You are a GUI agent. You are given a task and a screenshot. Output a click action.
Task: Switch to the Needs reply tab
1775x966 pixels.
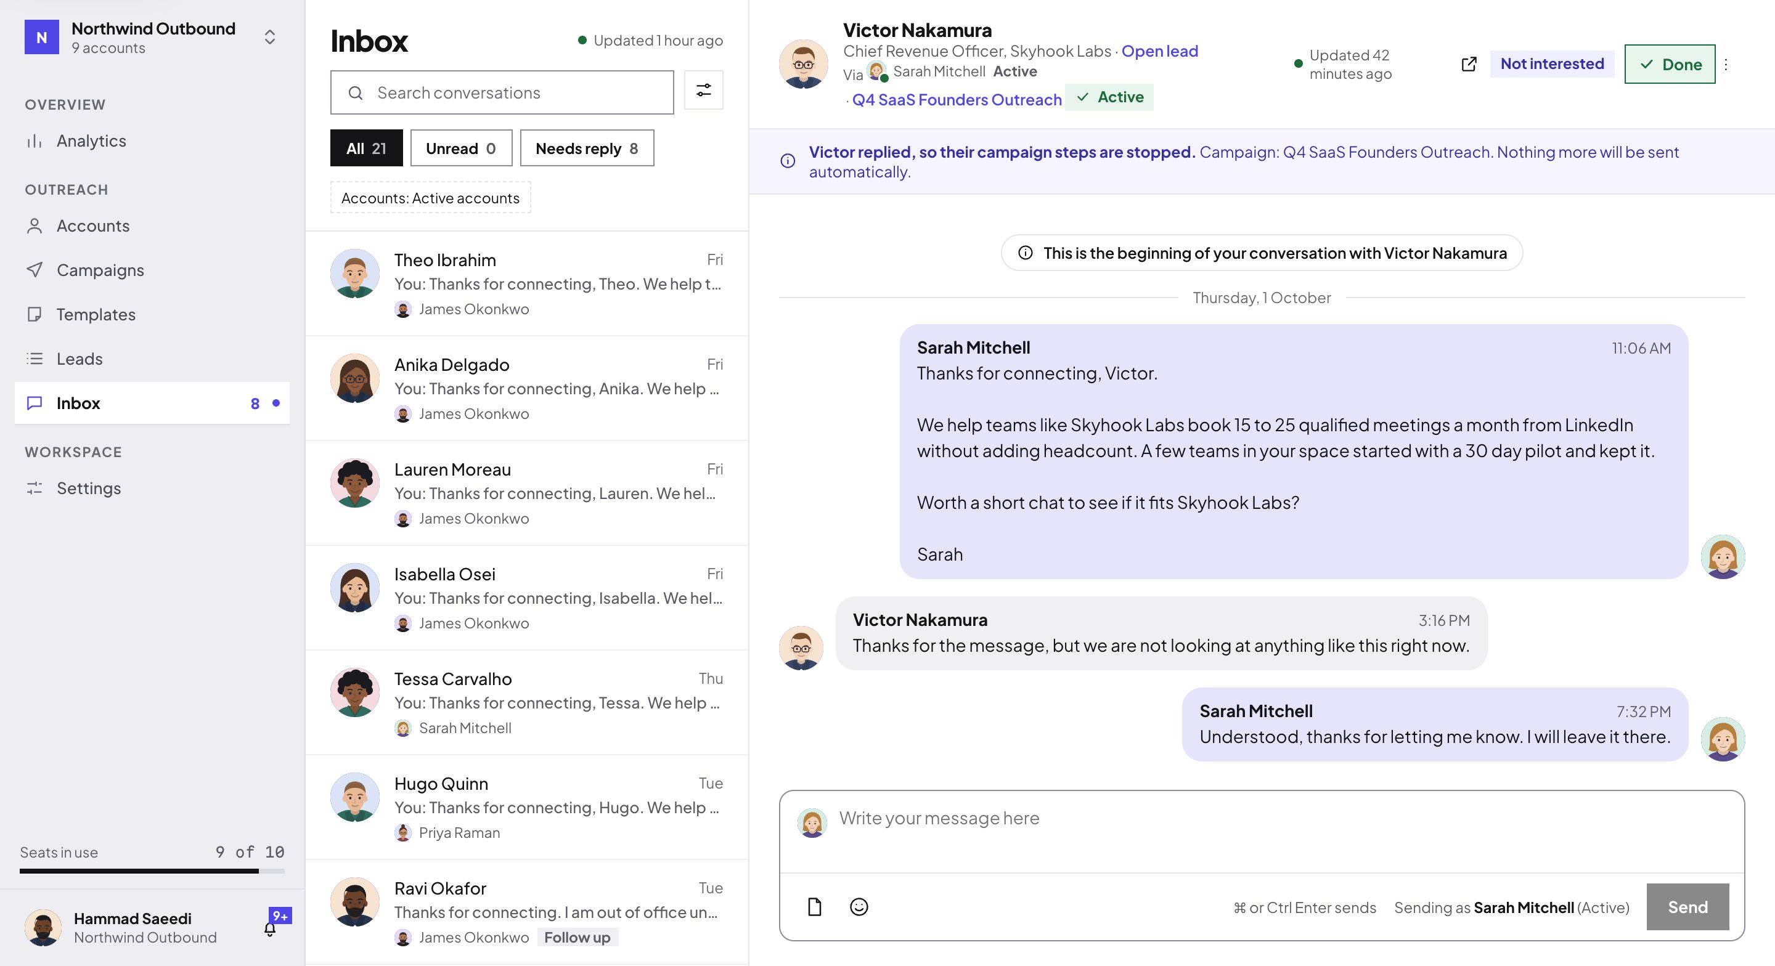pyautogui.click(x=587, y=148)
